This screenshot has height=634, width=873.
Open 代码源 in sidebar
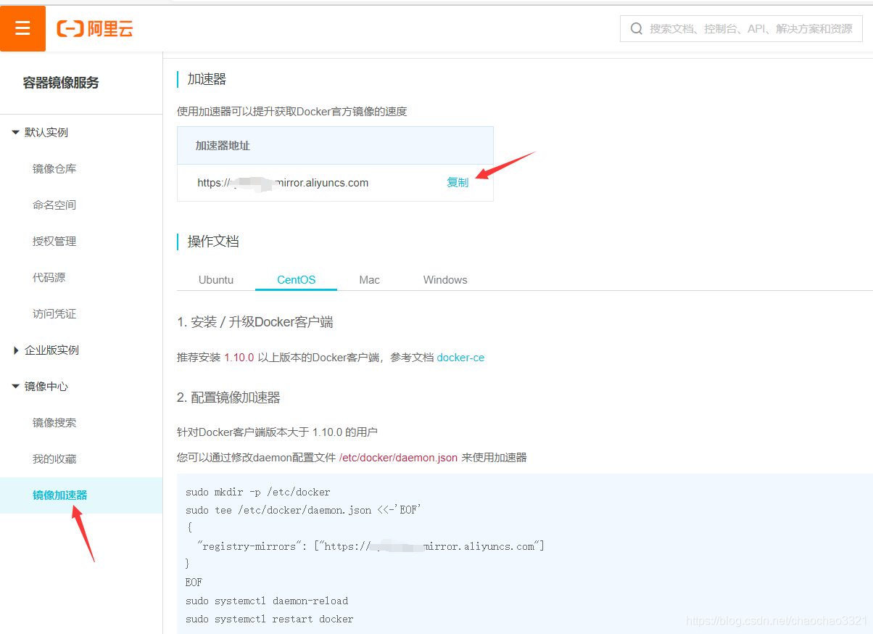[x=49, y=278]
